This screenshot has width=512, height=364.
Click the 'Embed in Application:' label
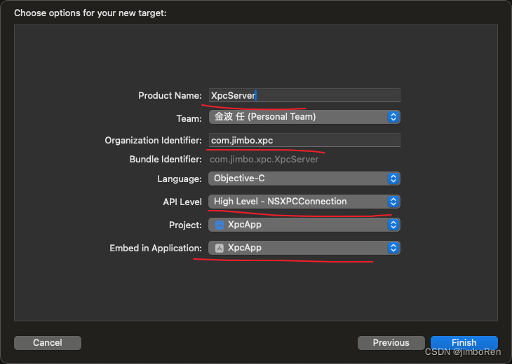click(156, 248)
